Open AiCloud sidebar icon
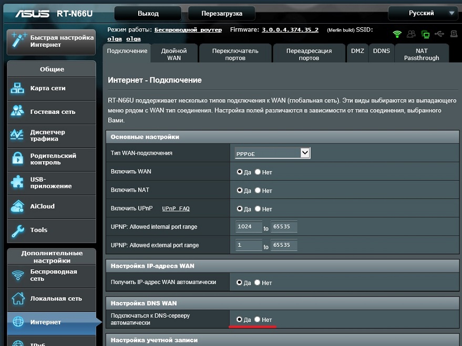 (17, 206)
